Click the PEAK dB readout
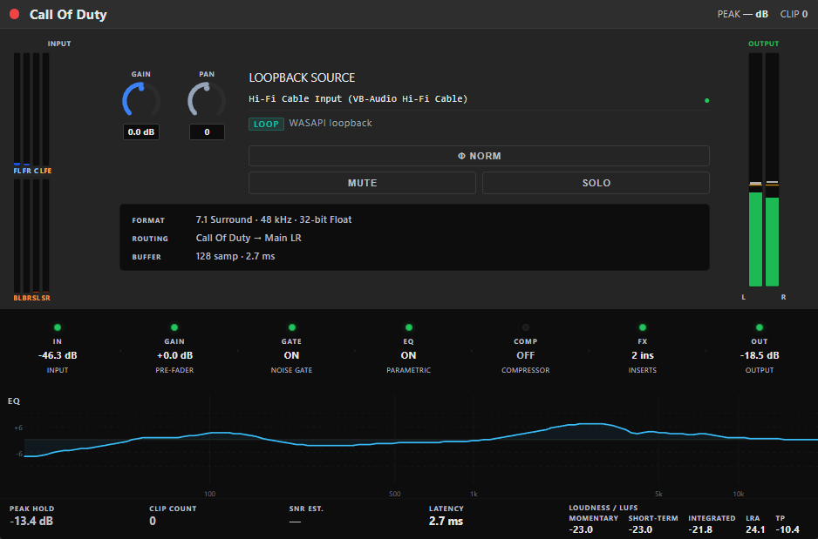This screenshot has height=539, width=818. [742, 14]
